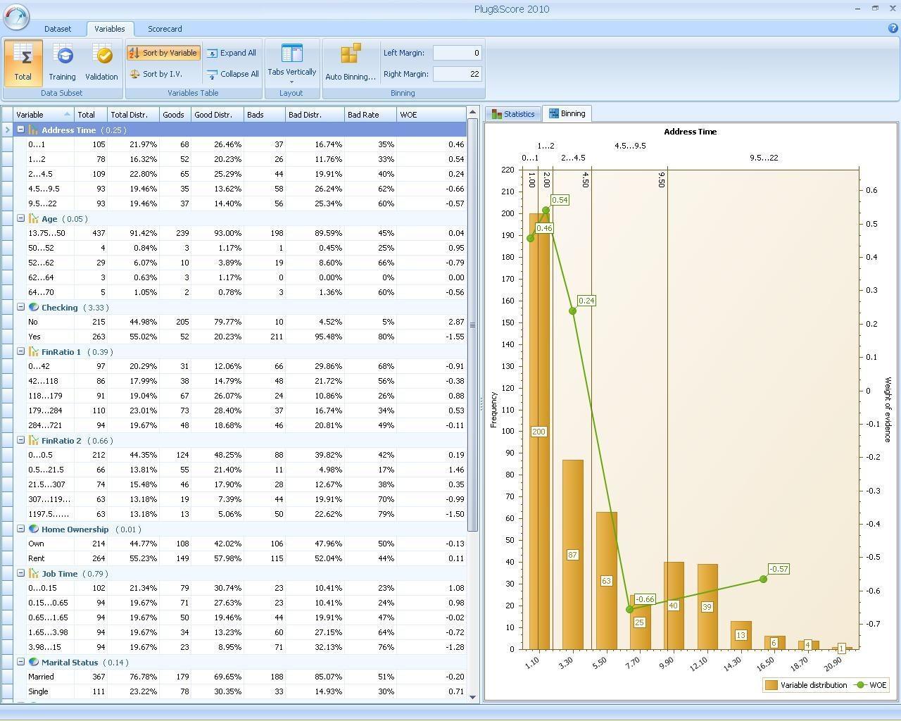Click the Left Margin input field
This screenshot has width=901, height=721.
click(457, 53)
